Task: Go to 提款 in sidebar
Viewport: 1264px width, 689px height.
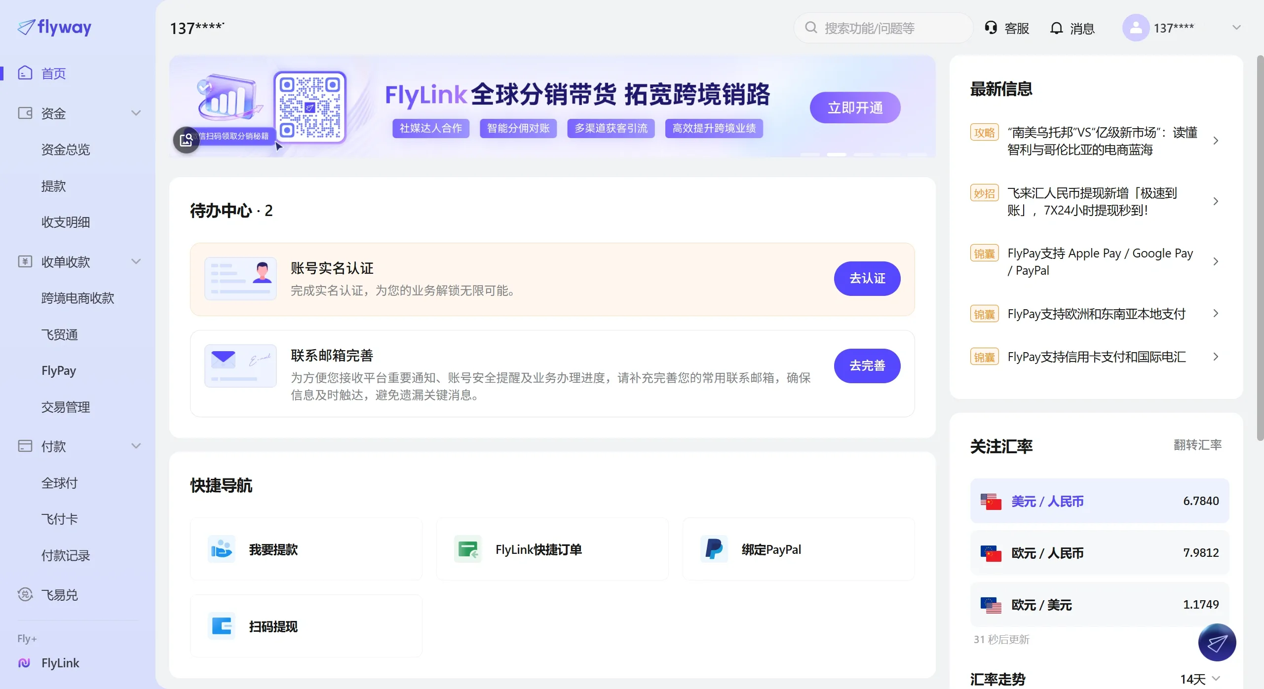Action: 53,186
